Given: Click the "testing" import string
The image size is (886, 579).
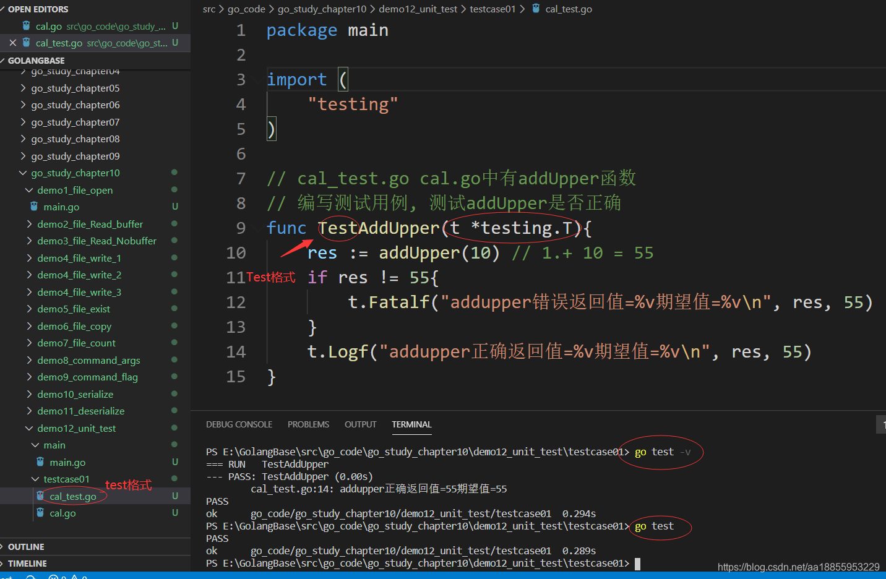Looking at the screenshot, I should (x=353, y=105).
